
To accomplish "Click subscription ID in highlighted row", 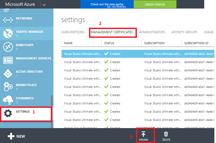I will tap(199, 54).
